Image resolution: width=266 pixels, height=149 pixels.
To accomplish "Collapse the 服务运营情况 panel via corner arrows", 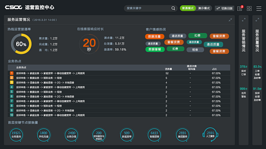I will click(230, 20).
